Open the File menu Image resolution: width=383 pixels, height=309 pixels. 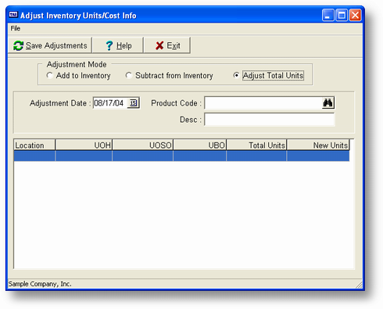point(16,28)
